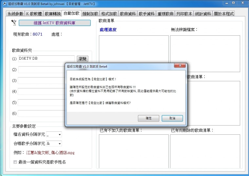Open the 列印歌本 tab
The width and height of the screenshot is (249, 176).
[x=184, y=14]
